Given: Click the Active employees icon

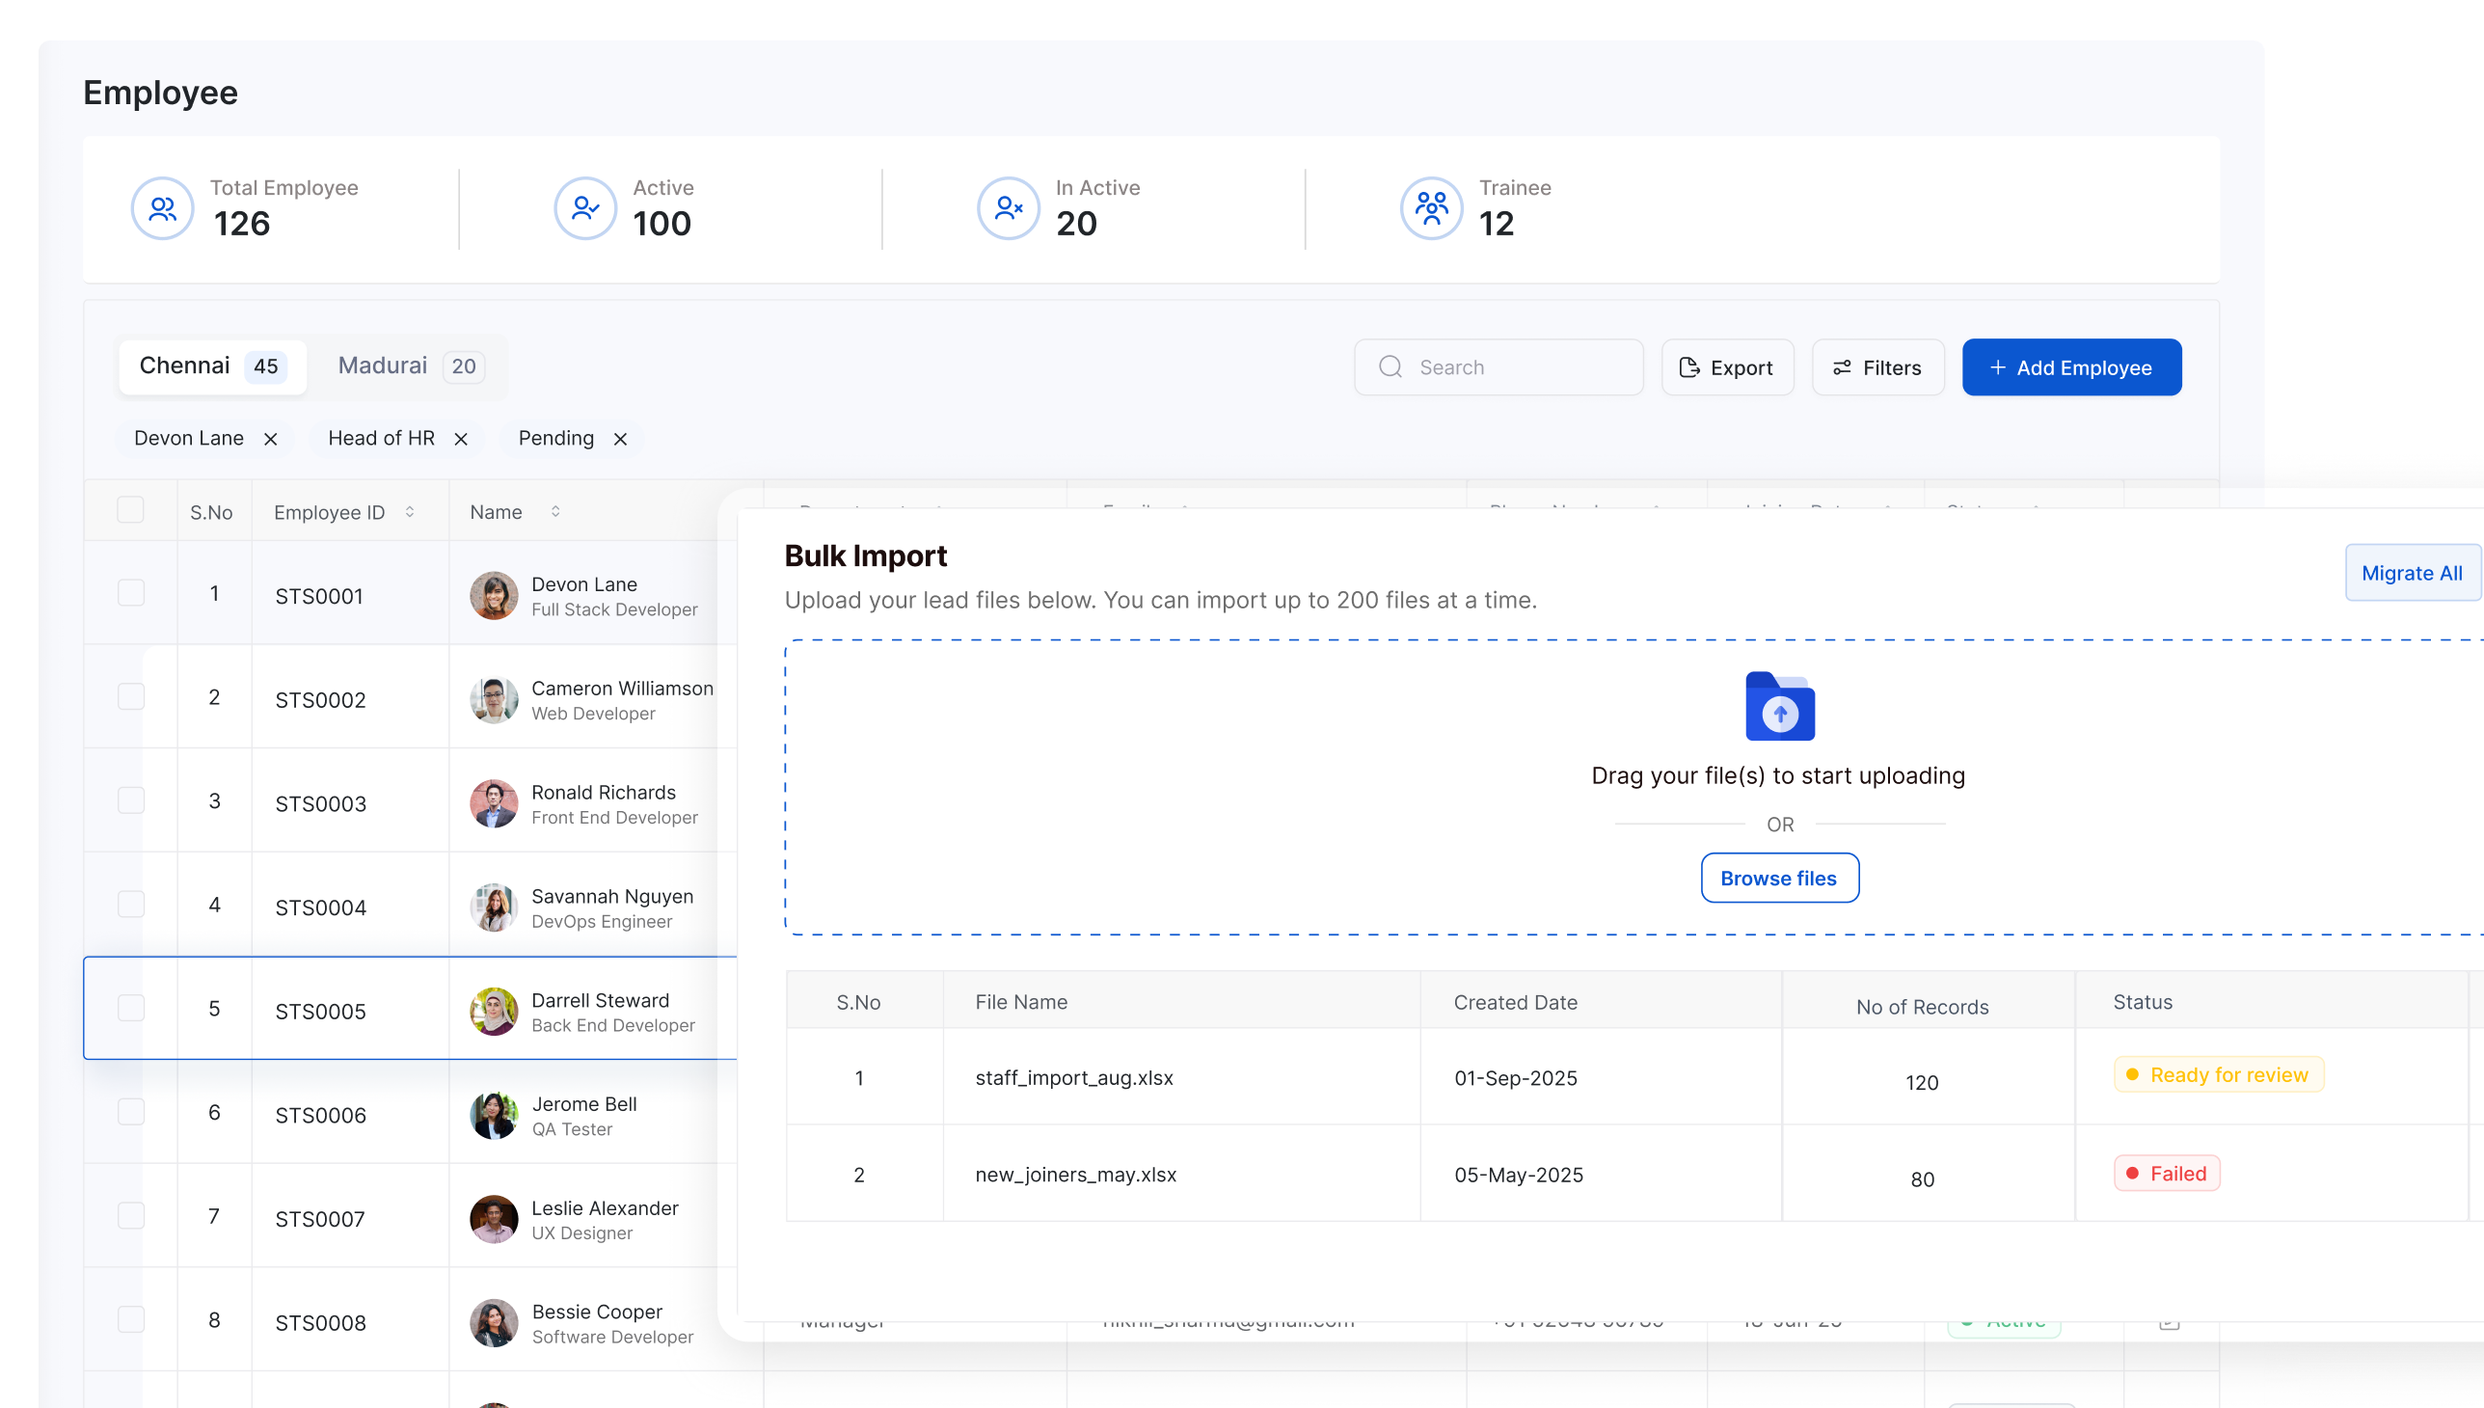Looking at the screenshot, I should pos(585,208).
